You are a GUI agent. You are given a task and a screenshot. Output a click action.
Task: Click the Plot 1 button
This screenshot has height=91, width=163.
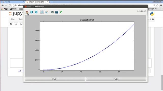[x=55, y=79]
